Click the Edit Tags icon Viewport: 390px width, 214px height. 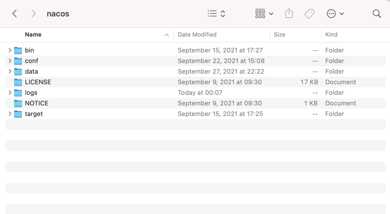309,14
